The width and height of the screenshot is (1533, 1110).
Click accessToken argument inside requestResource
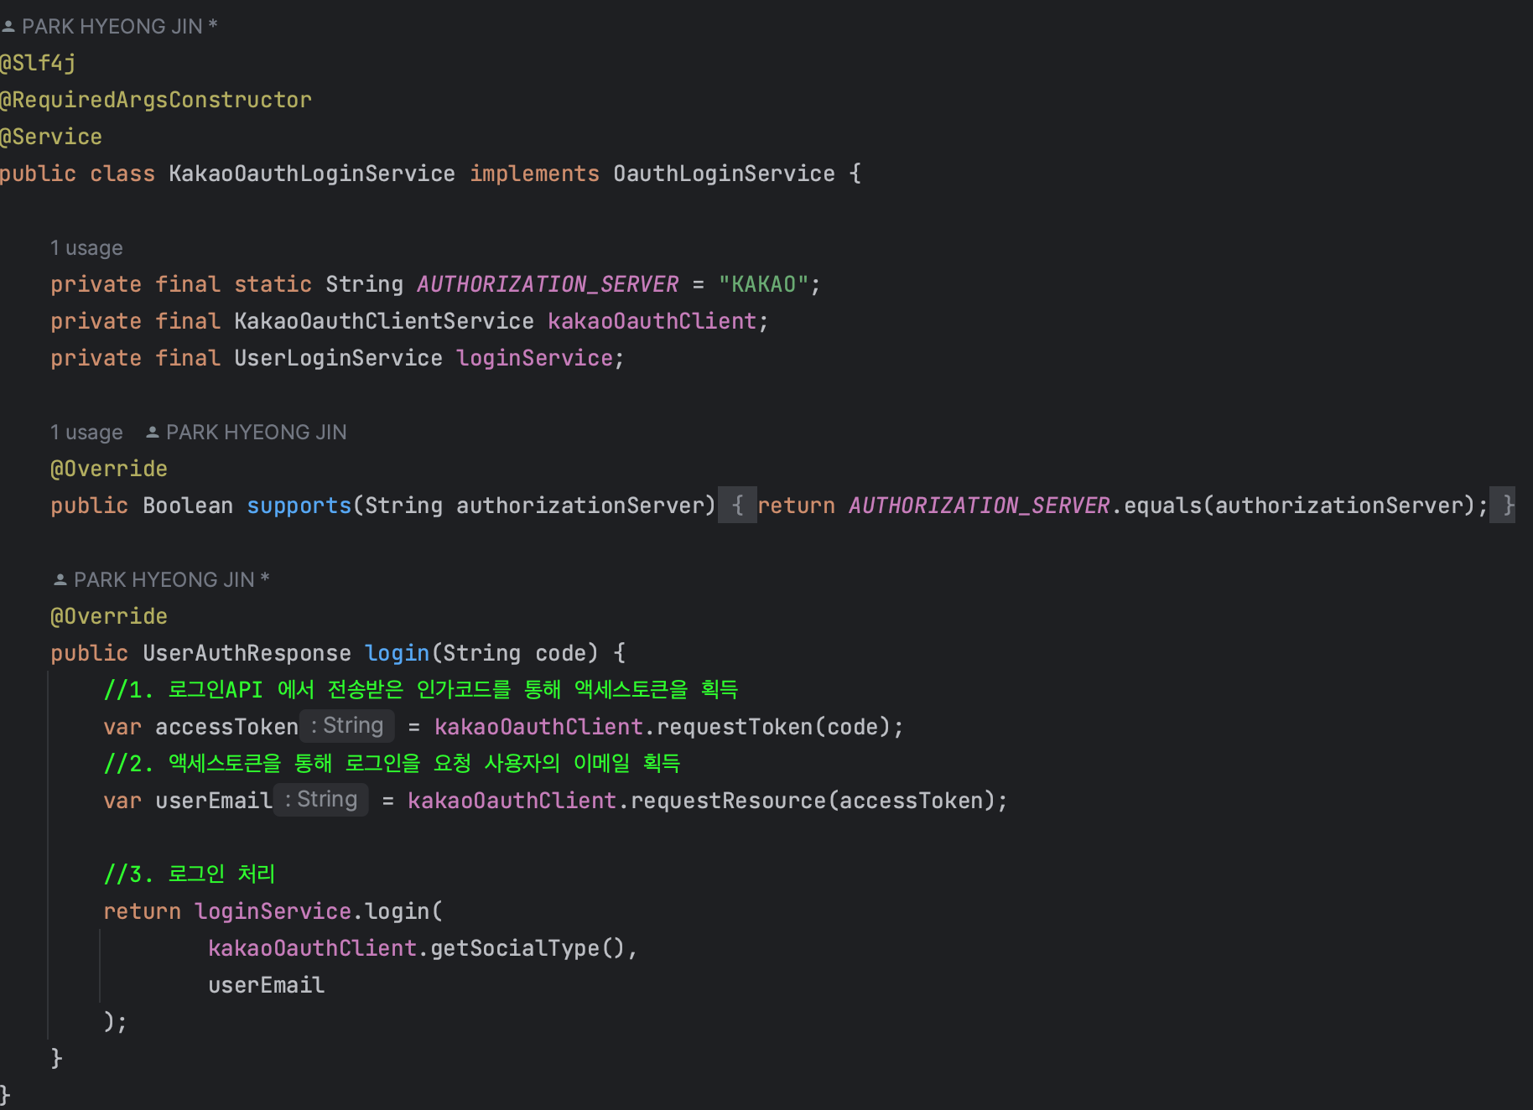coord(911,801)
